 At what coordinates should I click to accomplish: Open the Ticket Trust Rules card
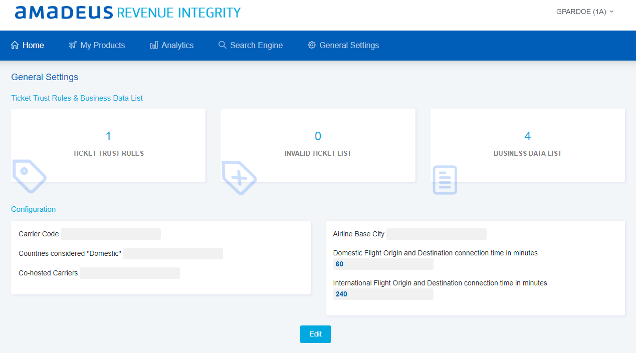108,145
